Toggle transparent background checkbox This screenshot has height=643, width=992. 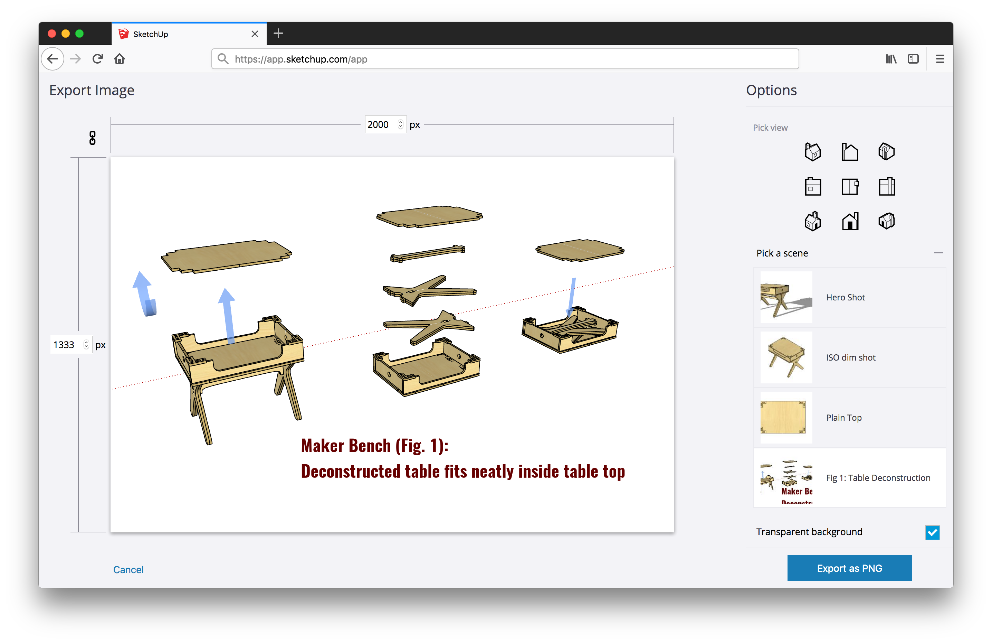point(933,532)
